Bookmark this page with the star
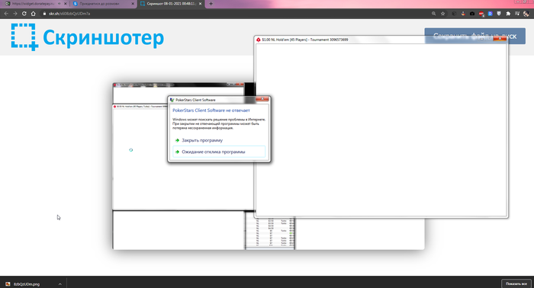Image resolution: width=534 pixels, height=288 pixels. pos(442,14)
